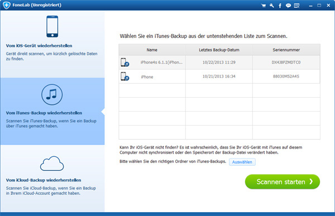Minimize the FoneLab window
Viewport: 335px width, 216px height.
(310, 6)
